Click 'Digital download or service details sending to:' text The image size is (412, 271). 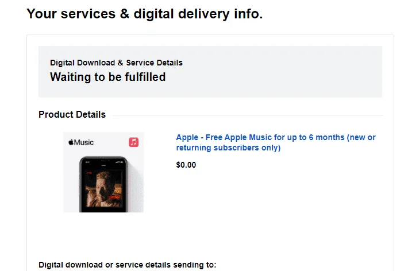[x=128, y=265]
